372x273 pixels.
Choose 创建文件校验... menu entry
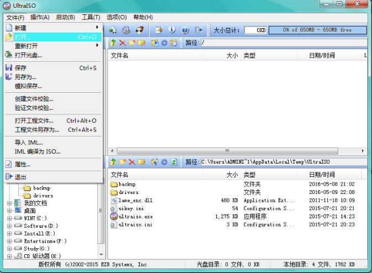[54, 99]
